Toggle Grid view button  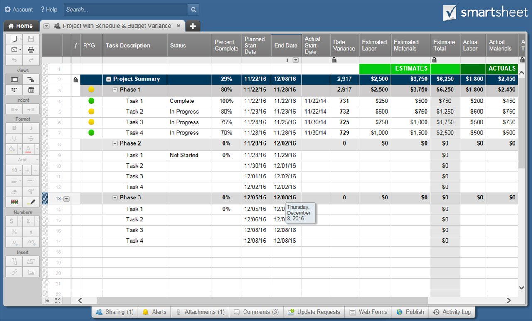coord(15,79)
